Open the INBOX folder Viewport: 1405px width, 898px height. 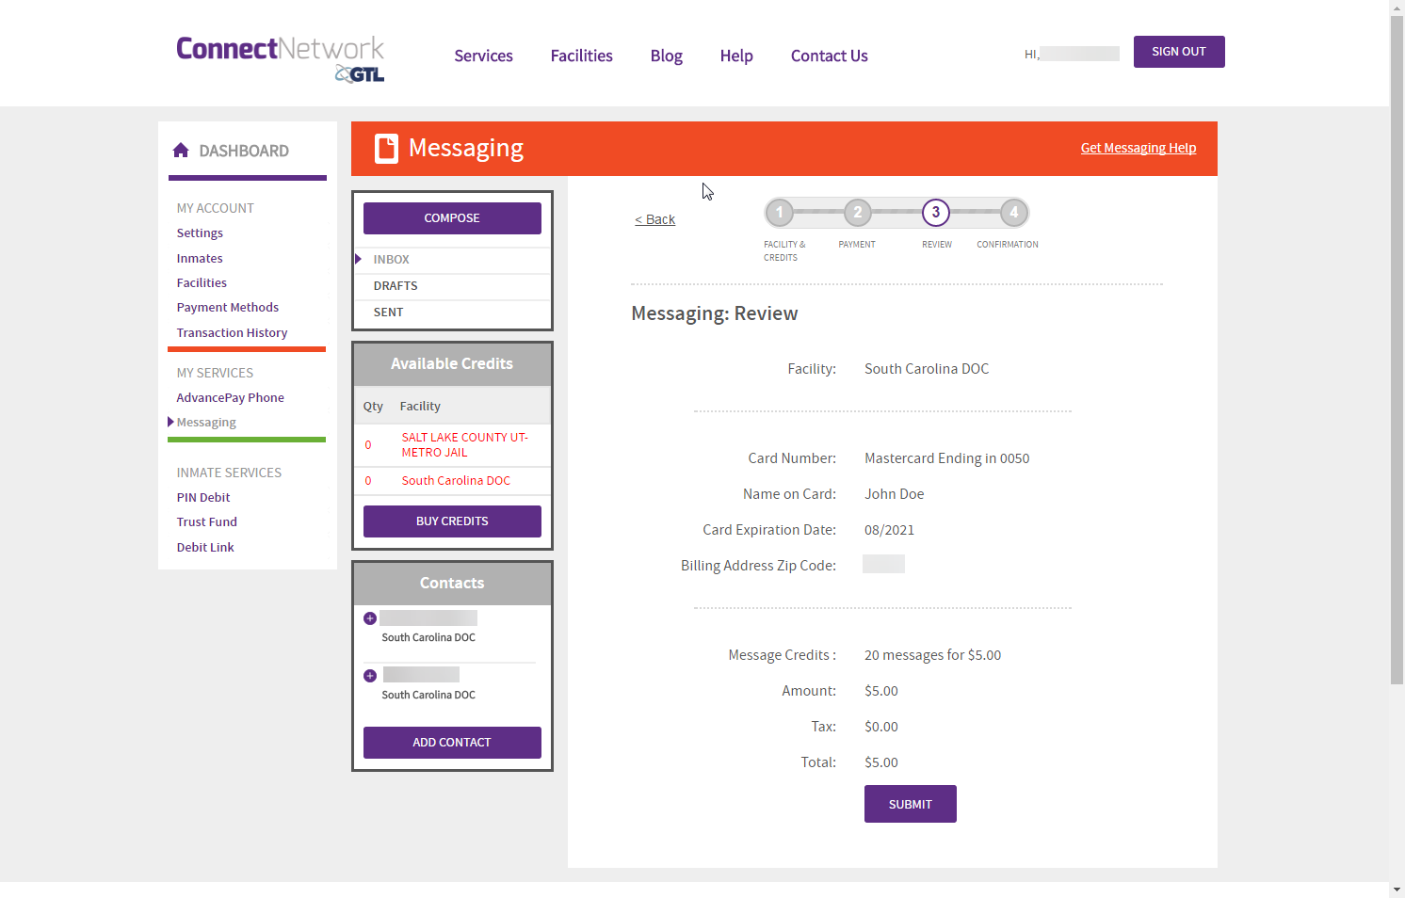tap(452, 260)
